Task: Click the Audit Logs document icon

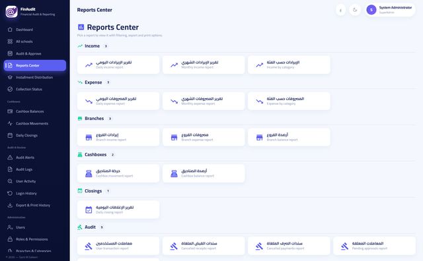Action: point(10,169)
